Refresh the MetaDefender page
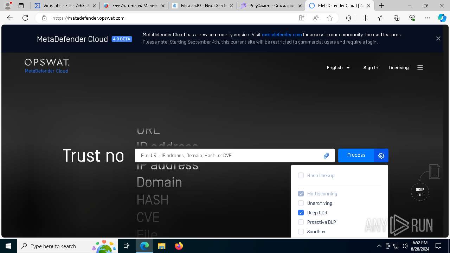 (x=25, y=18)
